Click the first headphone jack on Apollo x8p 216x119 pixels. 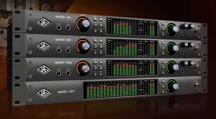pyautogui.click(x=183, y=71)
